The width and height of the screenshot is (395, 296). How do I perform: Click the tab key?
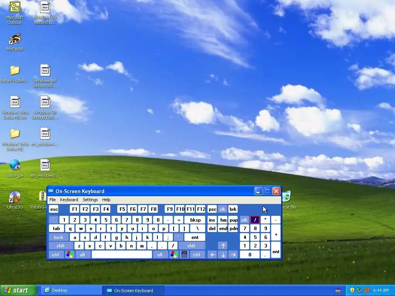(56, 229)
